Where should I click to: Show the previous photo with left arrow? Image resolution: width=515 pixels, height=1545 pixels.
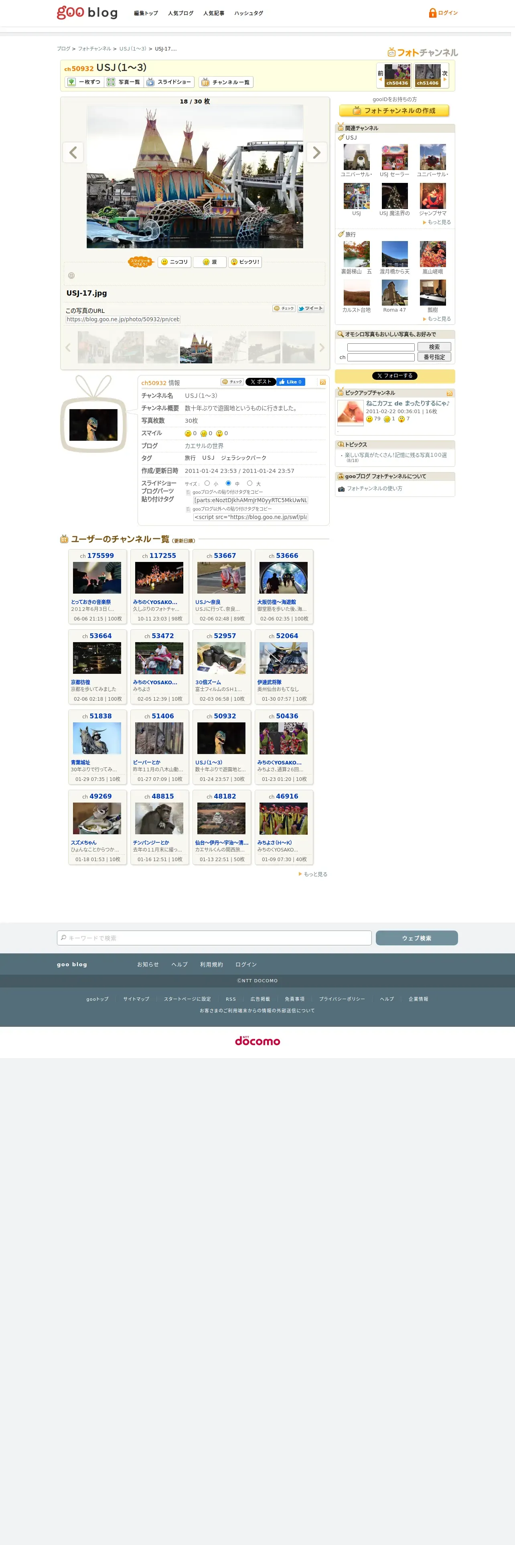pos(73,152)
